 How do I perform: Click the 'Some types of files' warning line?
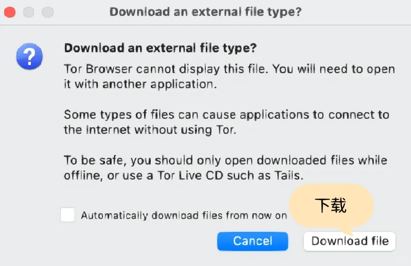227,115
